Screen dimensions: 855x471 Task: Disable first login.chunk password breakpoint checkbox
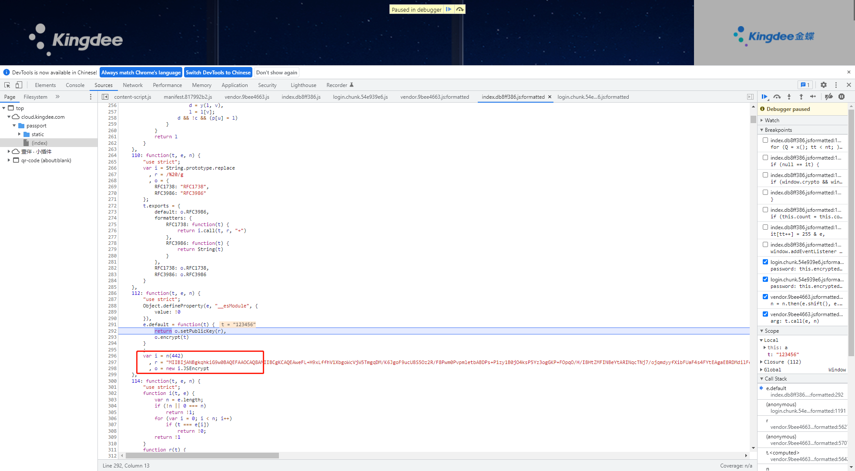(x=765, y=262)
